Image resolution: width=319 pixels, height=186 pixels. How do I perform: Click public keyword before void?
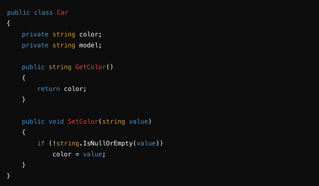click(33, 121)
